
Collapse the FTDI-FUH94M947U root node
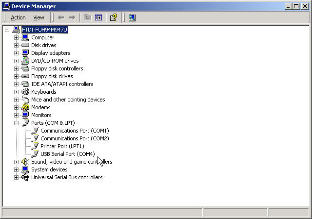click(x=7, y=30)
